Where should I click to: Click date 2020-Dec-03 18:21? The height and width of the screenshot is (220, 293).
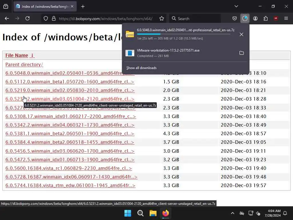[x=243, y=90]
